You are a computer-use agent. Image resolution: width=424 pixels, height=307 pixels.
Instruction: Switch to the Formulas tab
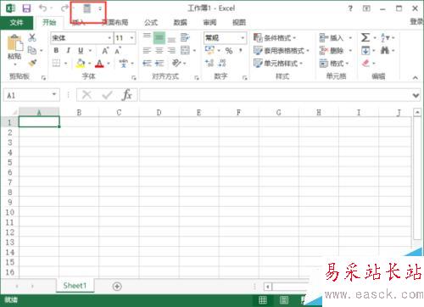click(x=151, y=22)
